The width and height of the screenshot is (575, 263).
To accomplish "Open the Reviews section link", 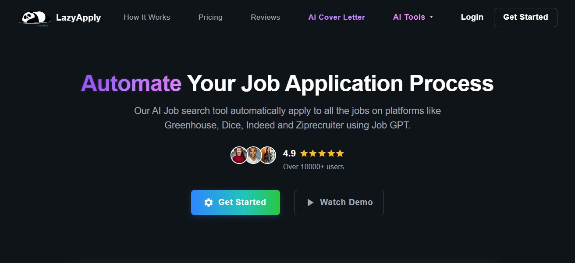I will (x=266, y=17).
